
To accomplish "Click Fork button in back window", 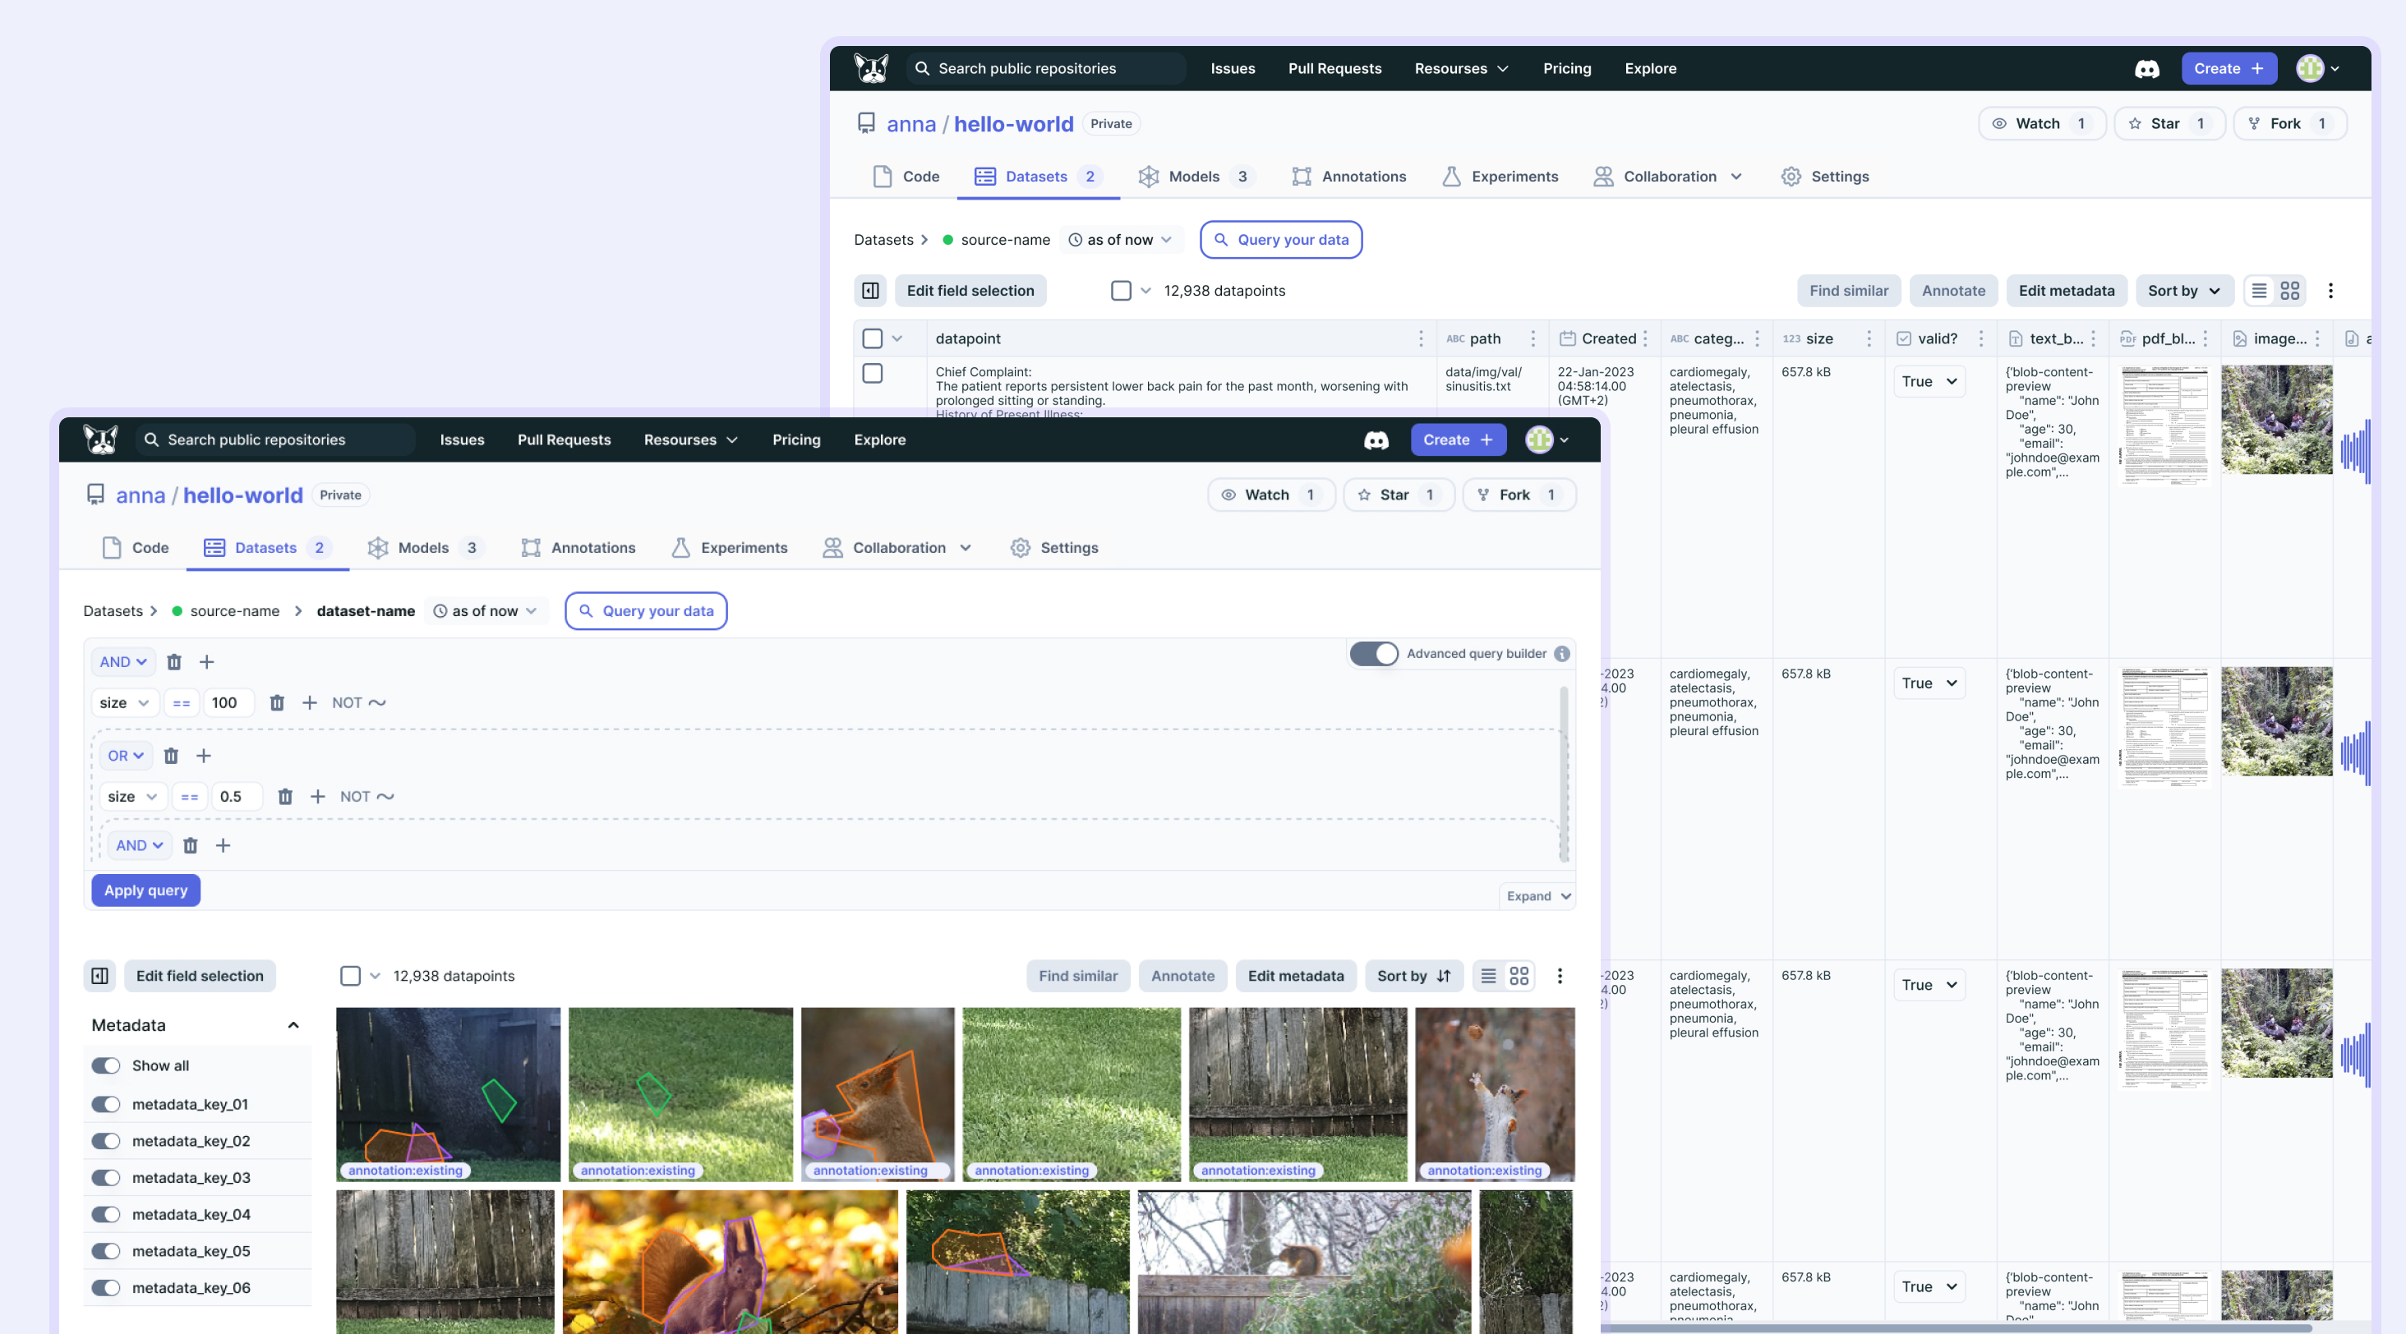I will (2289, 123).
